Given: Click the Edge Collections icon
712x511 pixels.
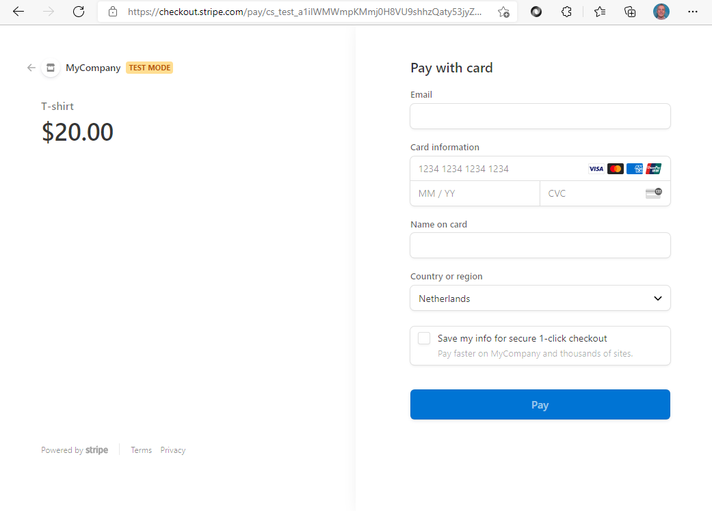Looking at the screenshot, I should [x=629, y=12].
